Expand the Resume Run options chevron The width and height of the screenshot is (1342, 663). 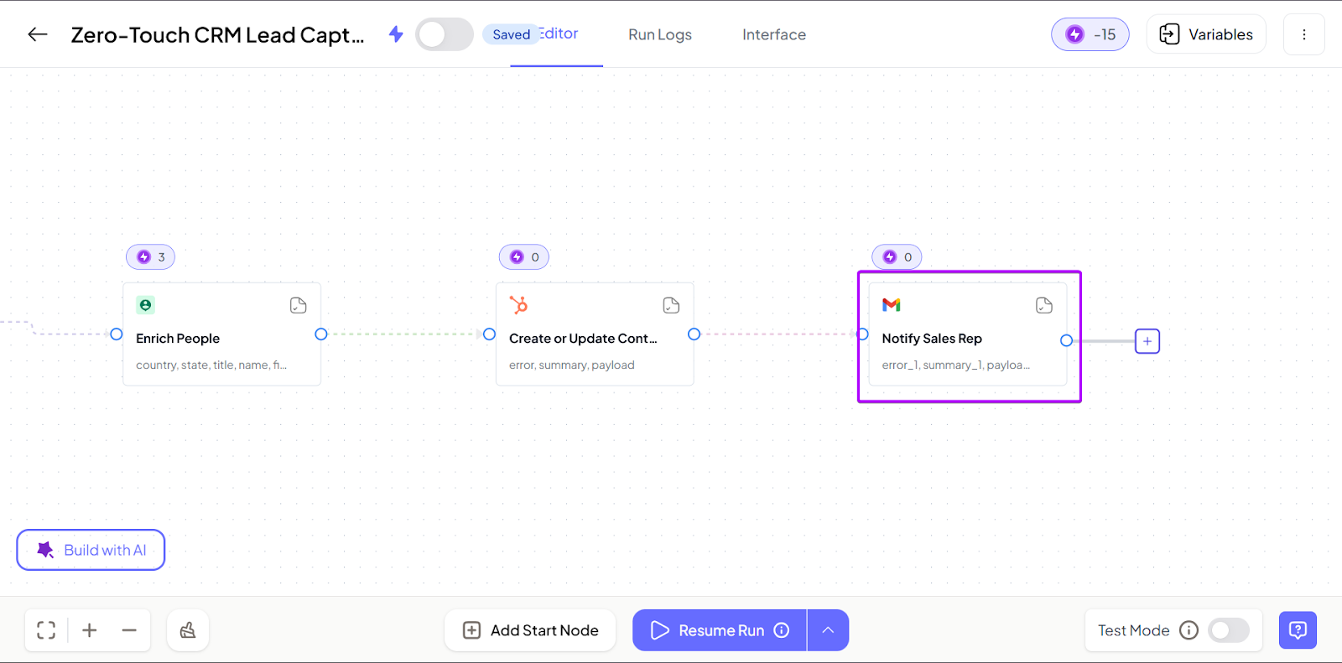[828, 630]
